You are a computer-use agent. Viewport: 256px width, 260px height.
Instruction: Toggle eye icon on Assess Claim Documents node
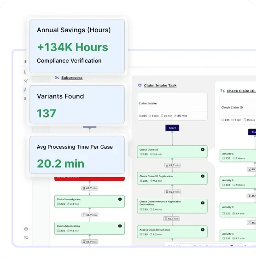tap(203, 230)
